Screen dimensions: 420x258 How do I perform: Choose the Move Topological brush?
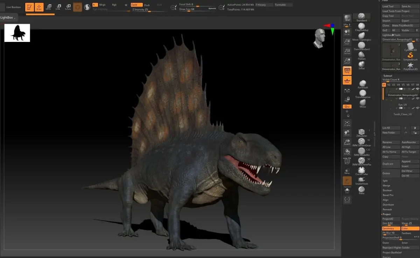click(x=362, y=37)
